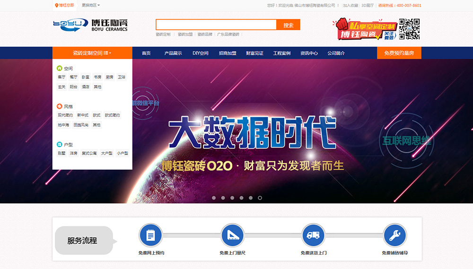473x269 pixels.
Task: Switch to fourth carousel slide dot
Action: point(241,198)
